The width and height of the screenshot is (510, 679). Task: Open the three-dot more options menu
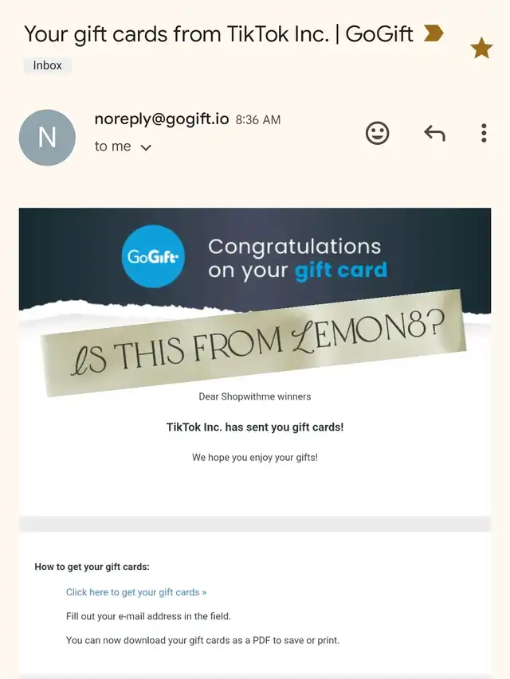coord(484,133)
